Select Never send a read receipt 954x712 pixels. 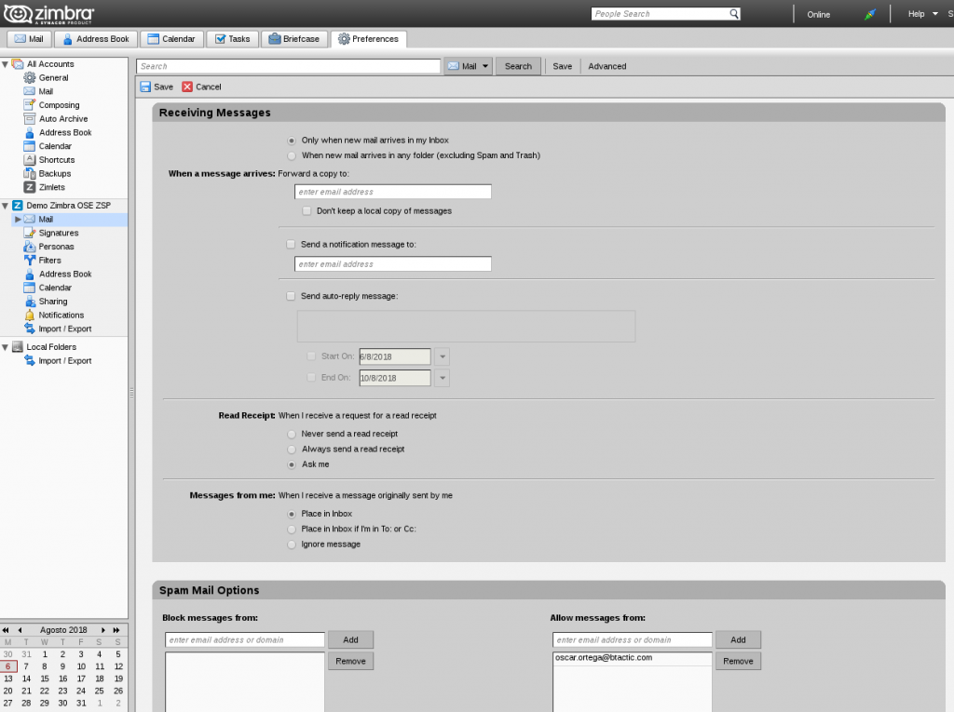[x=292, y=434]
